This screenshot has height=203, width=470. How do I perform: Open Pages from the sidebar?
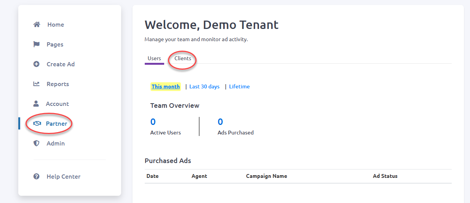(x=55, y=44)
